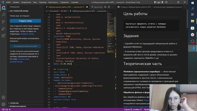The width and height of the screenshot is (197, 111).
Task: Click 'Клонировать репозиторий' button
Action: 25,46
